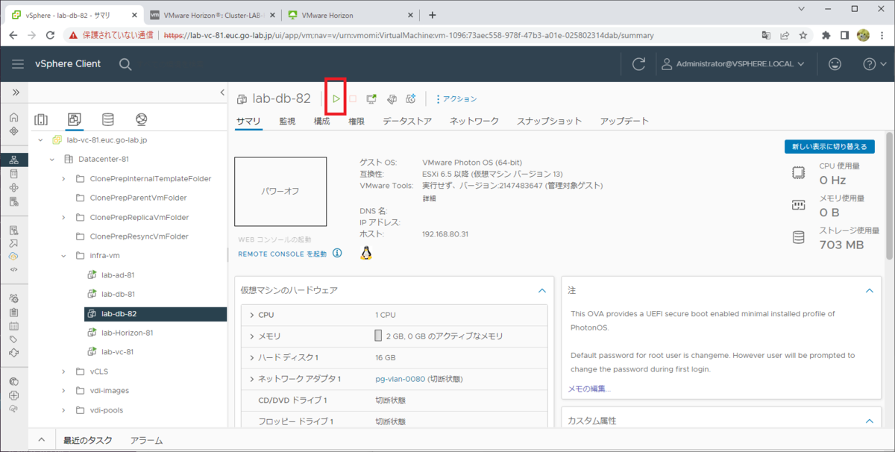Click the grayed power off square icon
Image resolution: width=895 pixels, height=452 pixels.
coord(353,98)
